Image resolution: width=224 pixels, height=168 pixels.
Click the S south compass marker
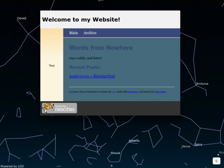pos(112,166)
